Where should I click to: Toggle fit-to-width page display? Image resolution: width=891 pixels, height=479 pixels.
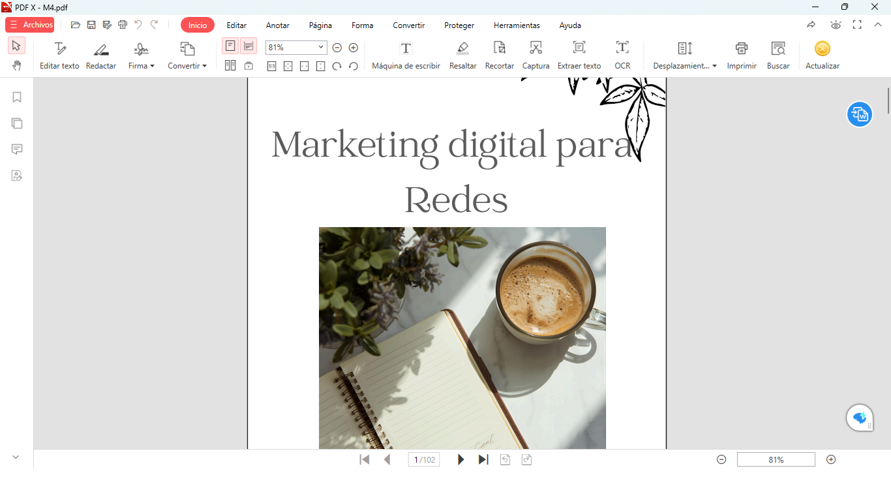pos(249,46)
